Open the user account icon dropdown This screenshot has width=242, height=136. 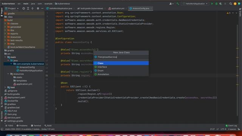[171, 4]
